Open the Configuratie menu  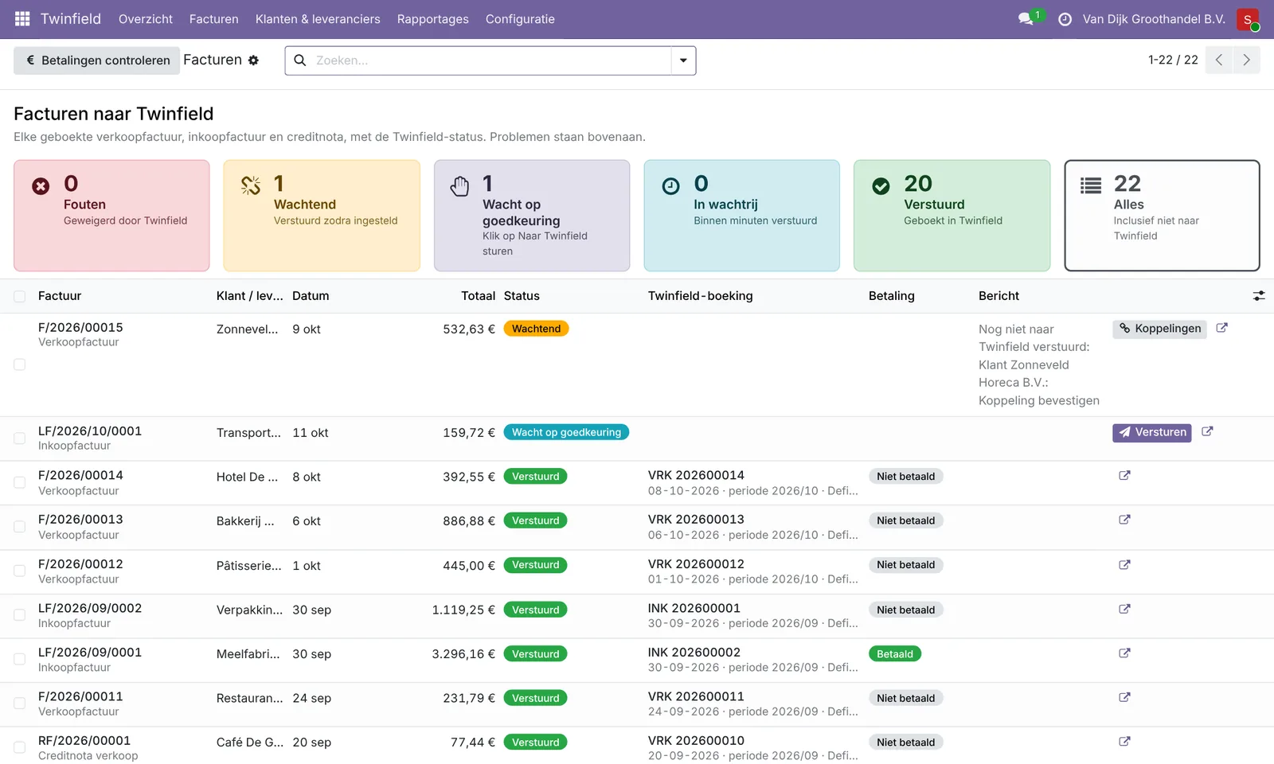(520, 19)
